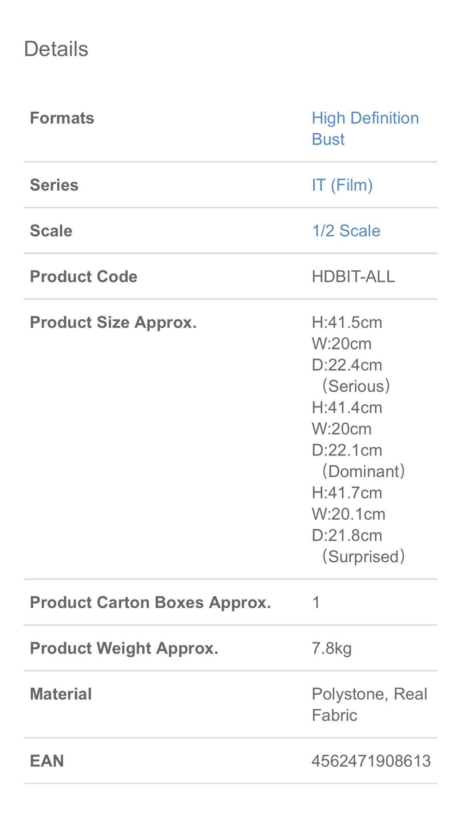Viewport: 461px width, 827px height.
Task: Click the Product Carton Boxes Approx. label
Action: pos(150,602)
